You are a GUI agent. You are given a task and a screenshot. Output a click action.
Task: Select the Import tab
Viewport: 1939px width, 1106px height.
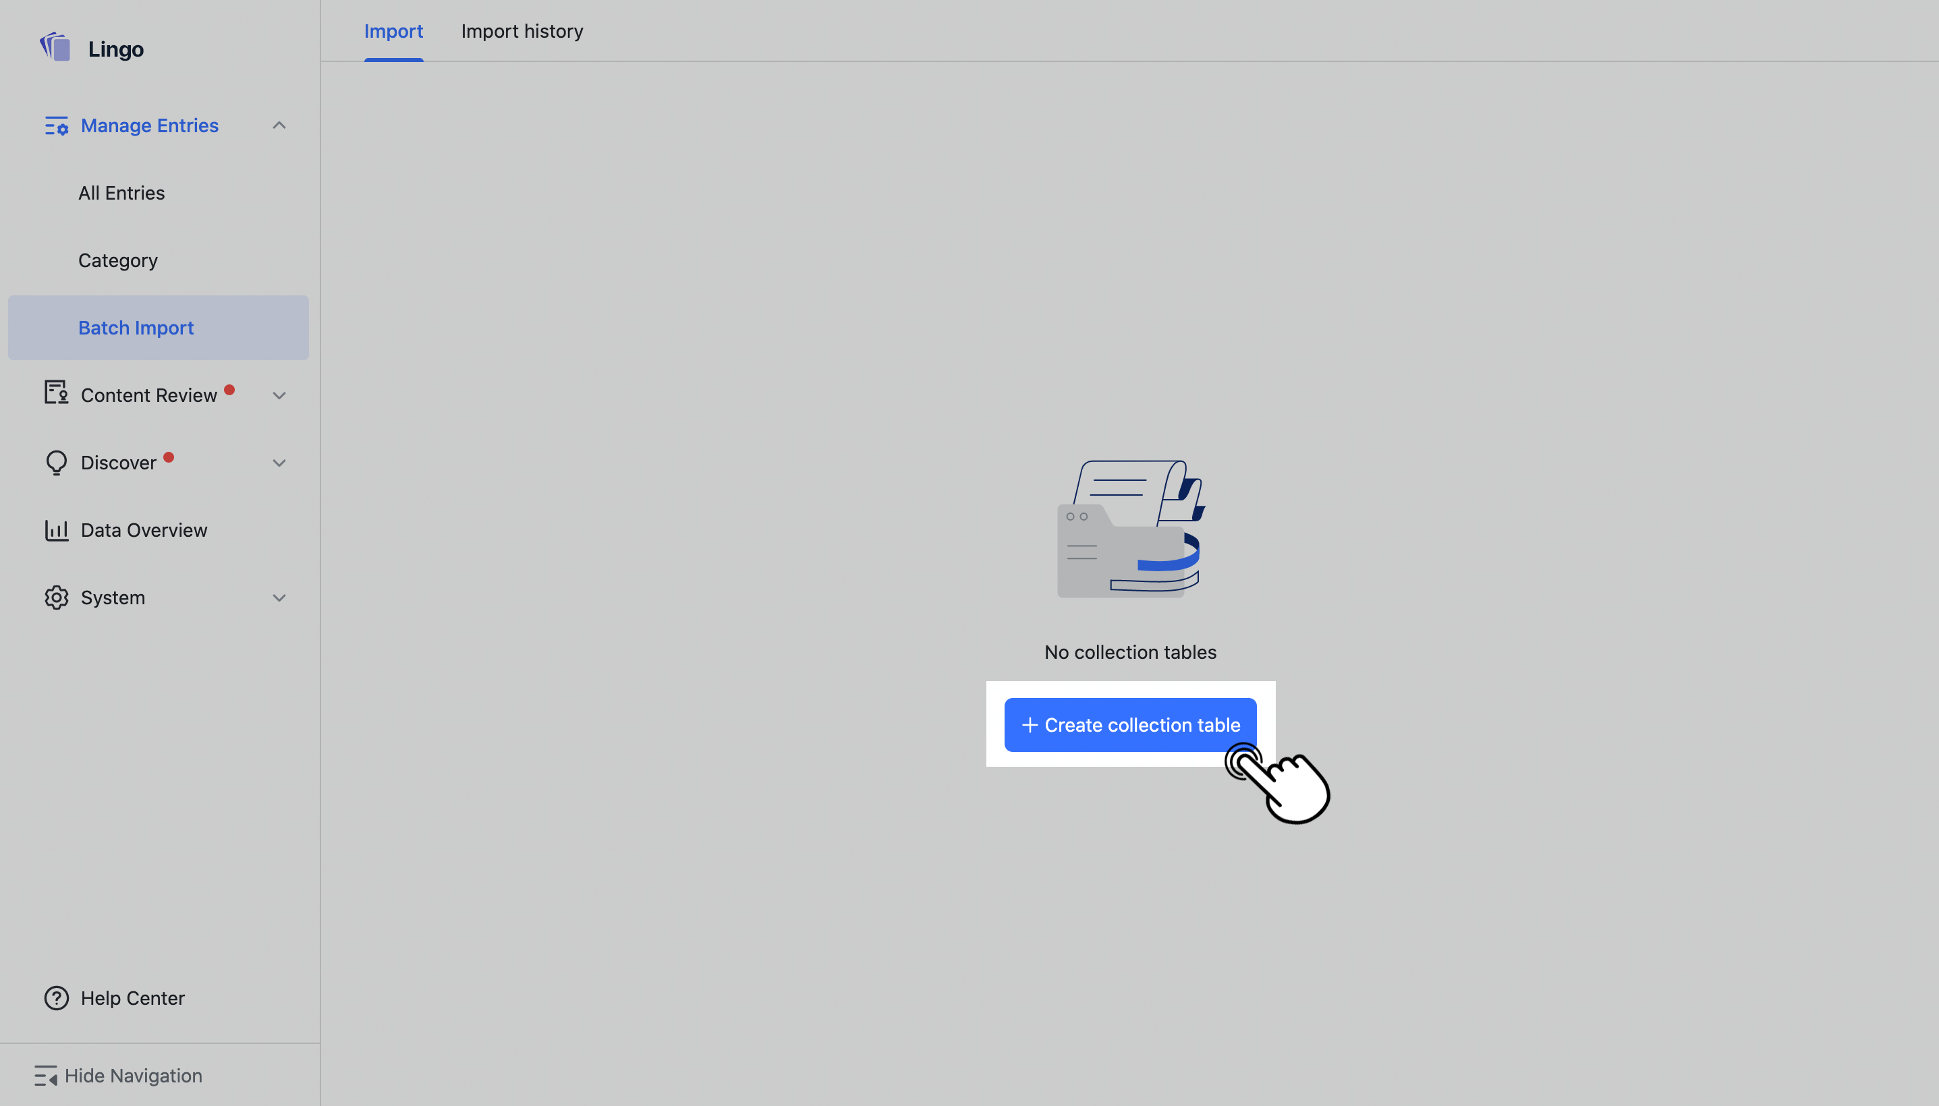(393, 31)
